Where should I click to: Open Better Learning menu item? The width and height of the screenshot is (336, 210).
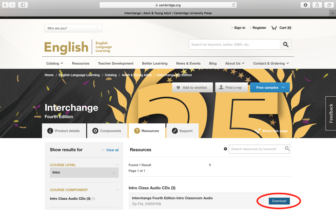pyautogui.click(x=155, y=64)
